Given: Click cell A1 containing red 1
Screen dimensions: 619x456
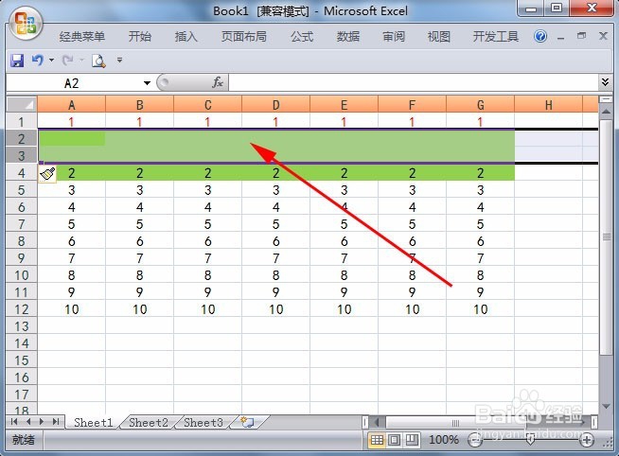Looking at the screenshot, I should [x=71, y=121].
